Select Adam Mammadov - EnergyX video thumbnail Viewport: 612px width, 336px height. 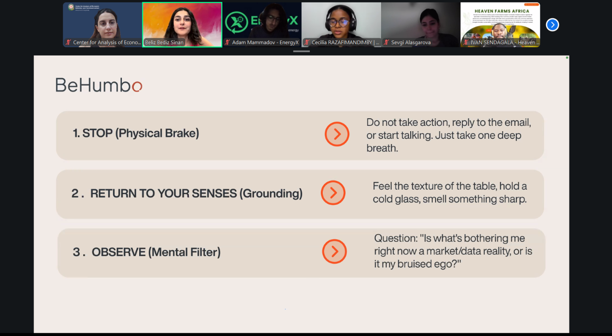click(262, 24)
